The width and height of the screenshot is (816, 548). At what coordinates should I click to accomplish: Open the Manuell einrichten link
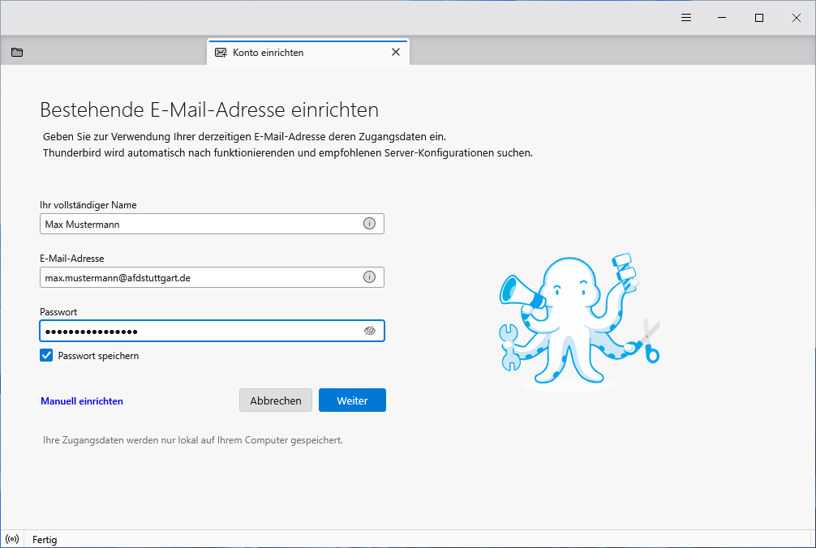[82, 400]
